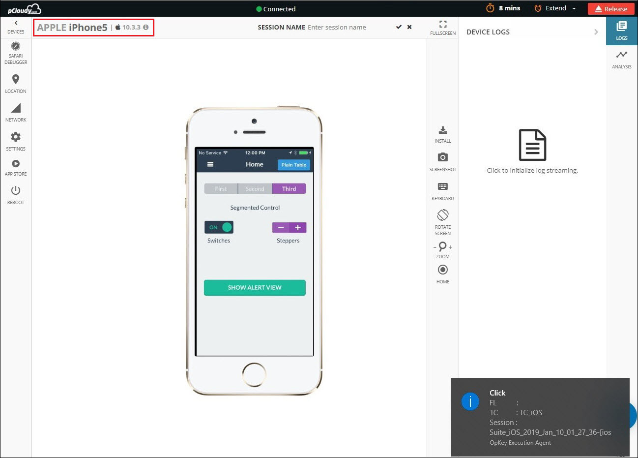638x458 pixels.
Task: Click the notification info icon
Action: [x=470, y=402]
